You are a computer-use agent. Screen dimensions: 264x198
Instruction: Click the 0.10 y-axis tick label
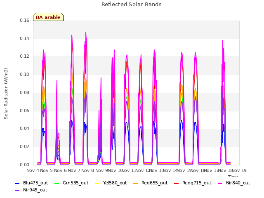point(25,74)
